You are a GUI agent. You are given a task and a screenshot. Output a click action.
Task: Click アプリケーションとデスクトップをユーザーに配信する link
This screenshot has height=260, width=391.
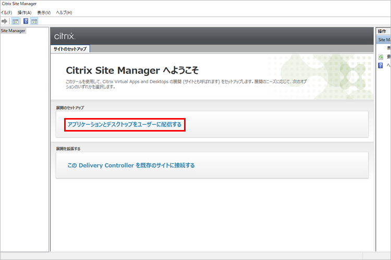point(125,125)
